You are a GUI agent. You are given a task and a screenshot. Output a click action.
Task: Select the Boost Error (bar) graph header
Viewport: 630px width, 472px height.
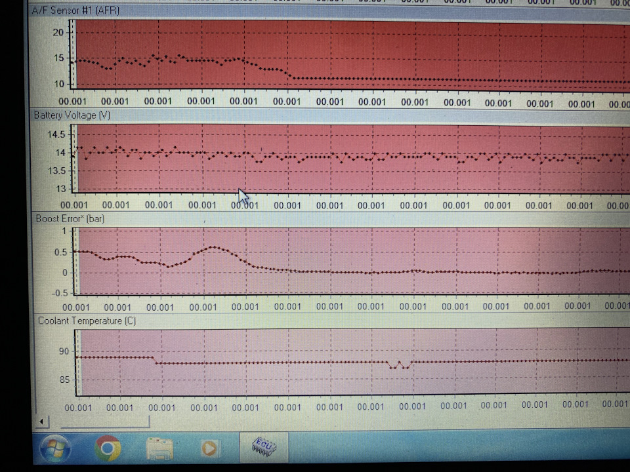(70, 219)
